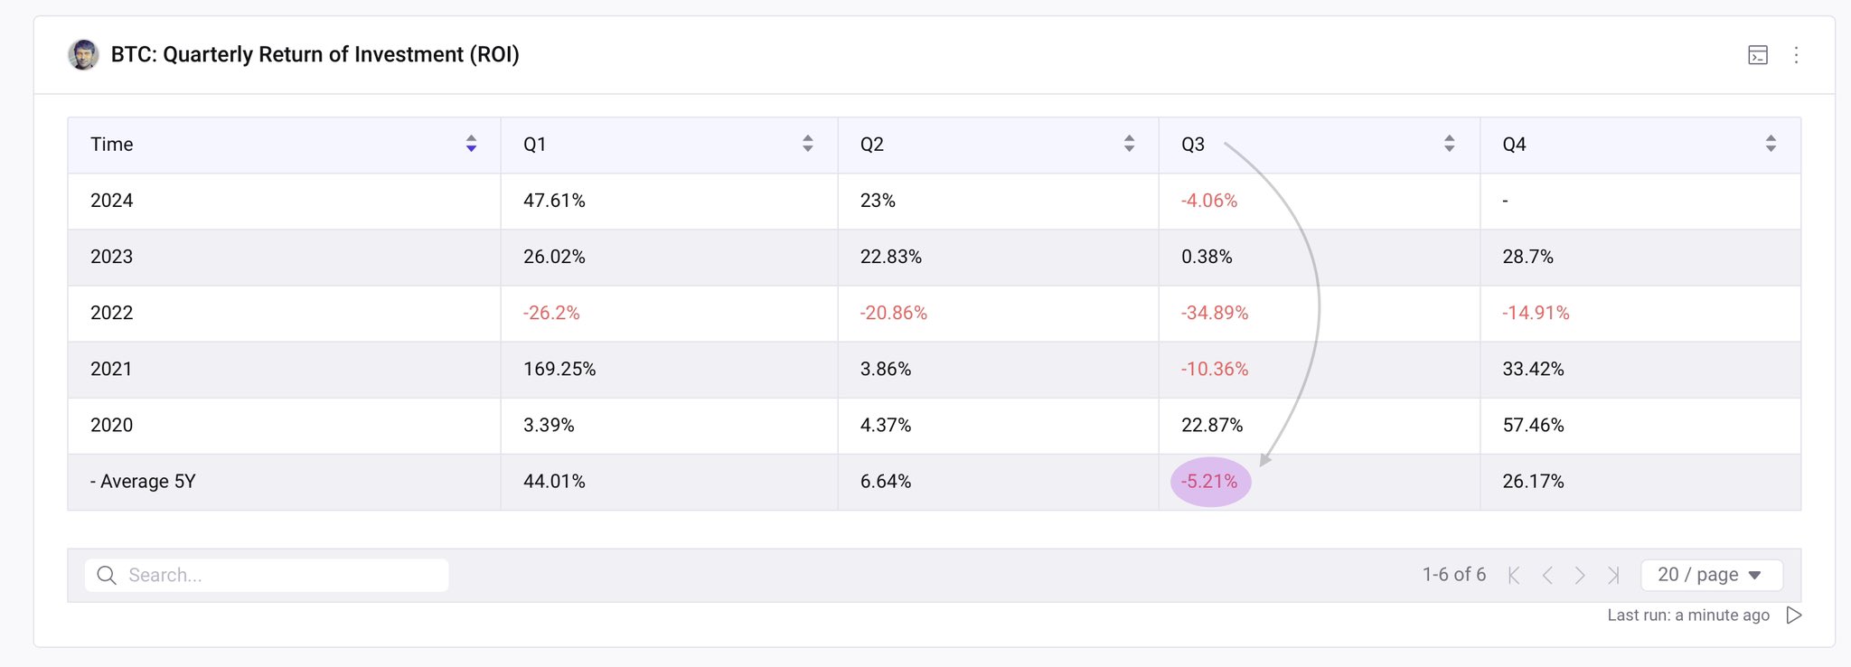Sort by the Q4 column arrows
Screen dimensions: 1851x667
point(1771,144)
